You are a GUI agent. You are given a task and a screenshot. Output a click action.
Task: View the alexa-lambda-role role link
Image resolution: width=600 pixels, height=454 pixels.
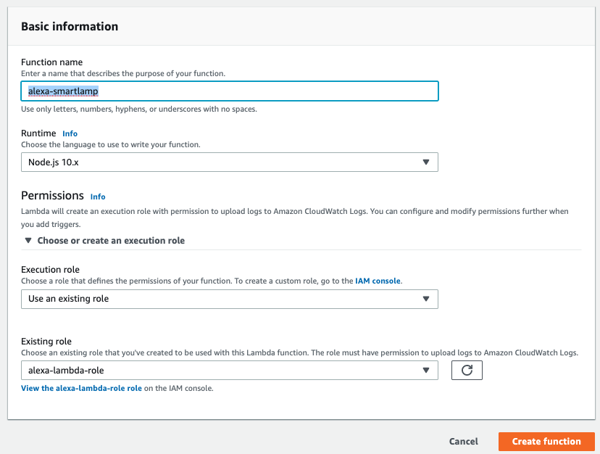(x=81, y=388)
